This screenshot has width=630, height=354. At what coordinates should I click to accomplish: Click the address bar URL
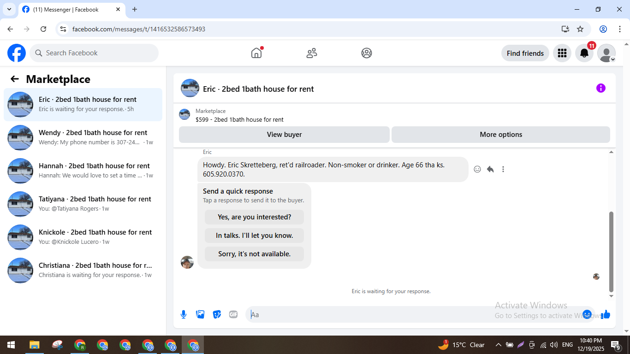pos(139,29)
